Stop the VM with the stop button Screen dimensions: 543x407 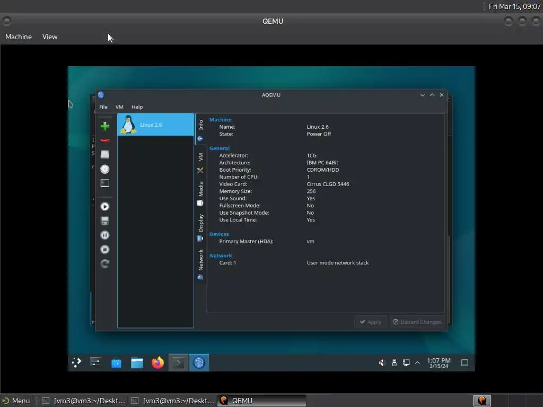(x=105, y=250)
